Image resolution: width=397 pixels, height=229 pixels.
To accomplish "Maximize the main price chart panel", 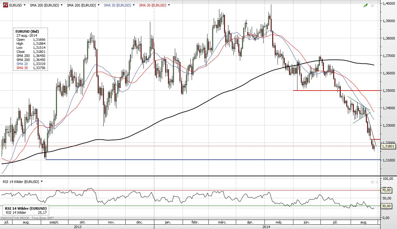I will 372,6.
